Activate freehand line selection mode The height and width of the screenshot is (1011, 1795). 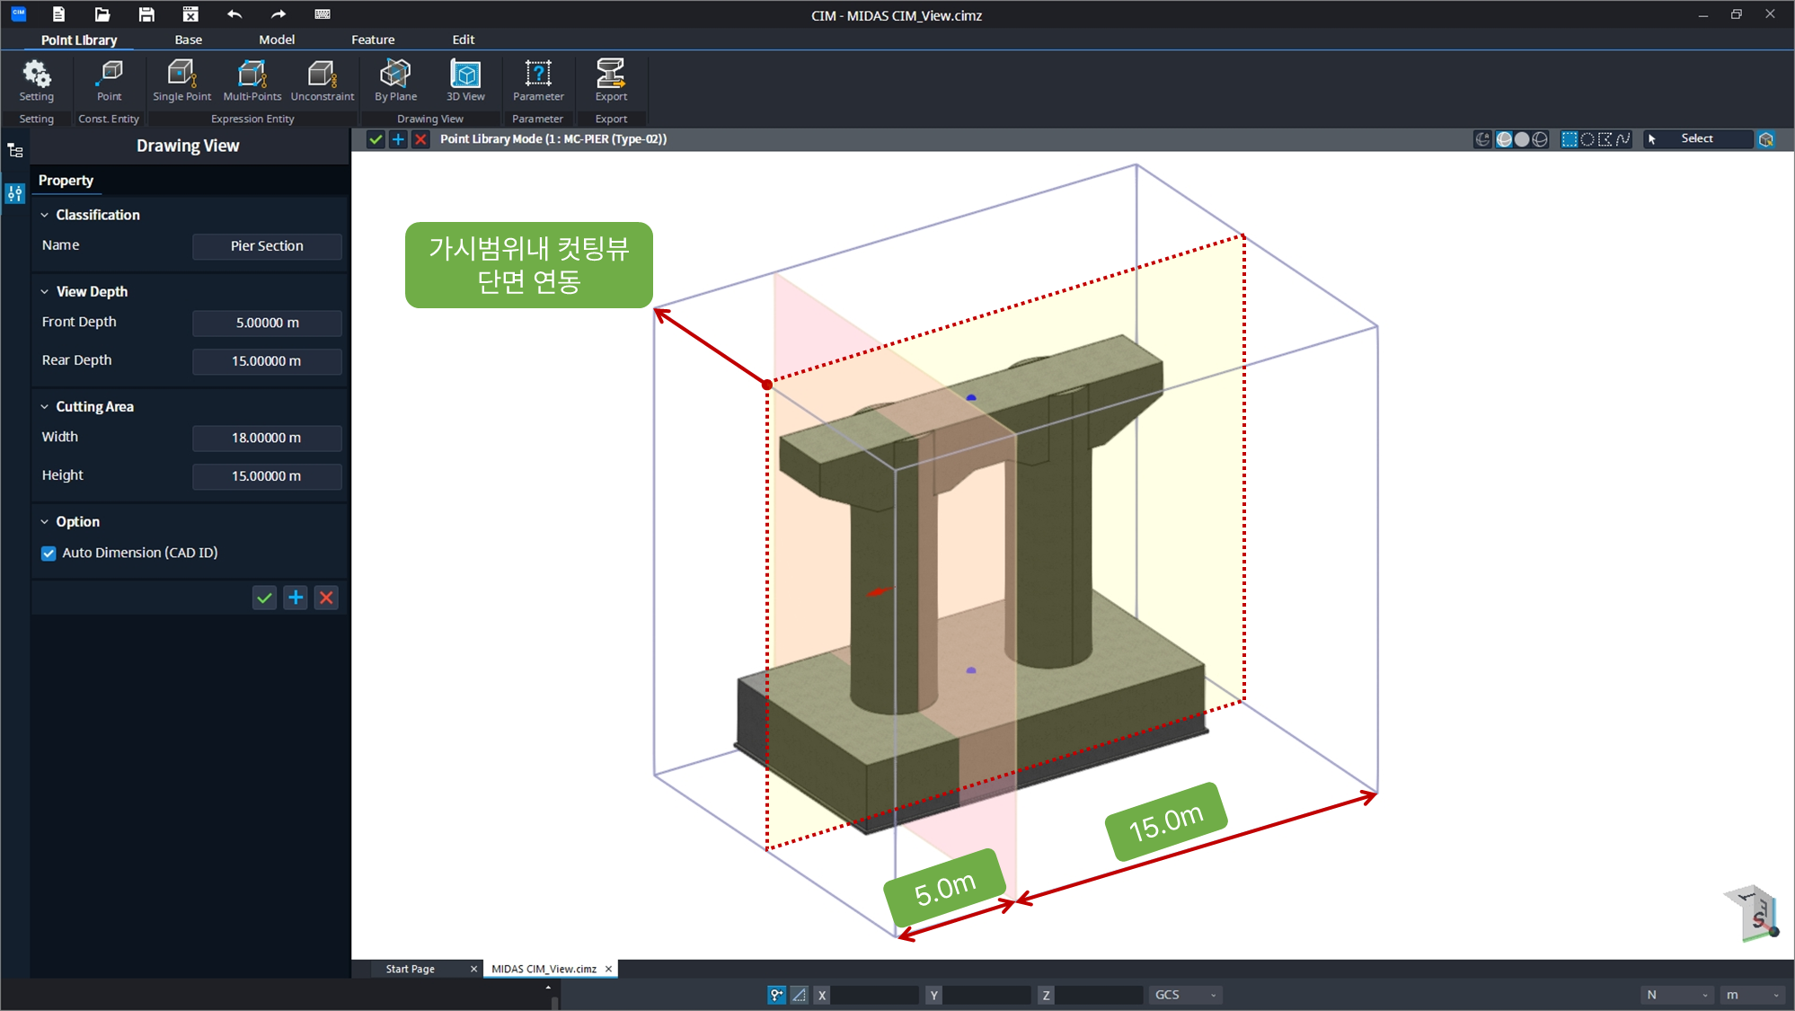(x=1623, y=139)
